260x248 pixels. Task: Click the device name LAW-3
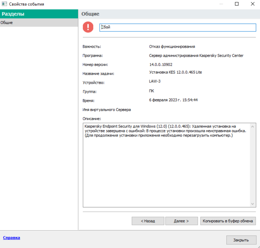click(155, 81)
